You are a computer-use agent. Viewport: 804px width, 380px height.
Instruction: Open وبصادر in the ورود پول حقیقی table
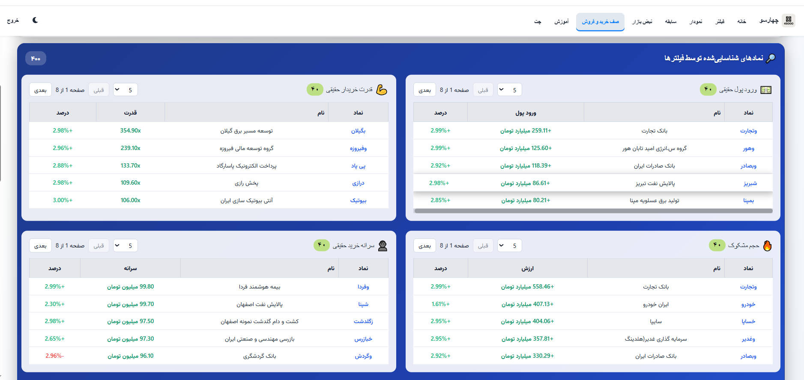tap(748, 165)
